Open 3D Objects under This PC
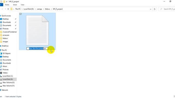 [7, 53]
